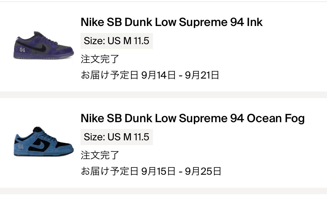Click the 9月21日 end date for Ink
Viewport: 327px width, 198px height.
point(202,75)
